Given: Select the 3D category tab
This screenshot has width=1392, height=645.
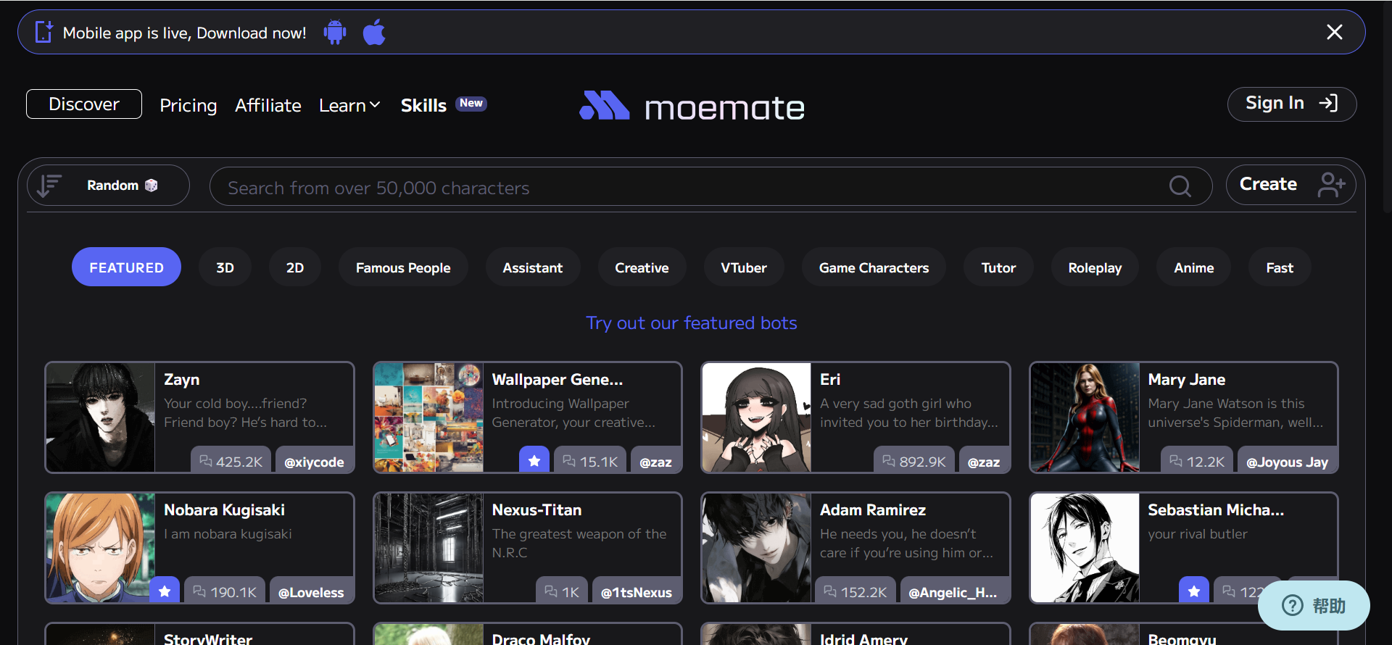Looking at the screenshot, I should pos(225,267).
